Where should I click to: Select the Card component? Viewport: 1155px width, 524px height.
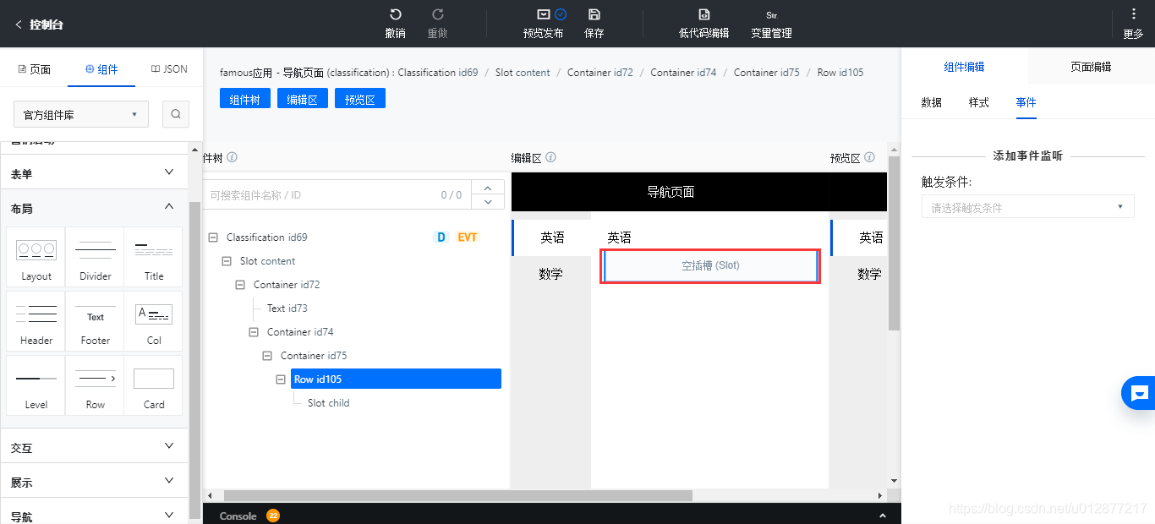tap(154, 385)
